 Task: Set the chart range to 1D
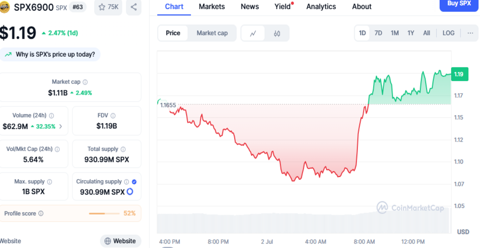[x=362, y=33]
